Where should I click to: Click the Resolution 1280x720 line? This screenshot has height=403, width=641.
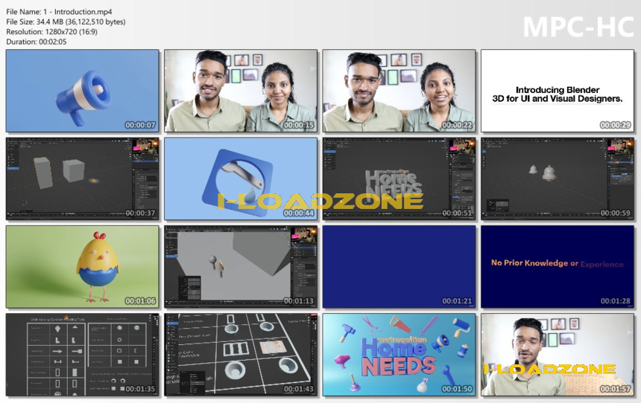[52, 31]
